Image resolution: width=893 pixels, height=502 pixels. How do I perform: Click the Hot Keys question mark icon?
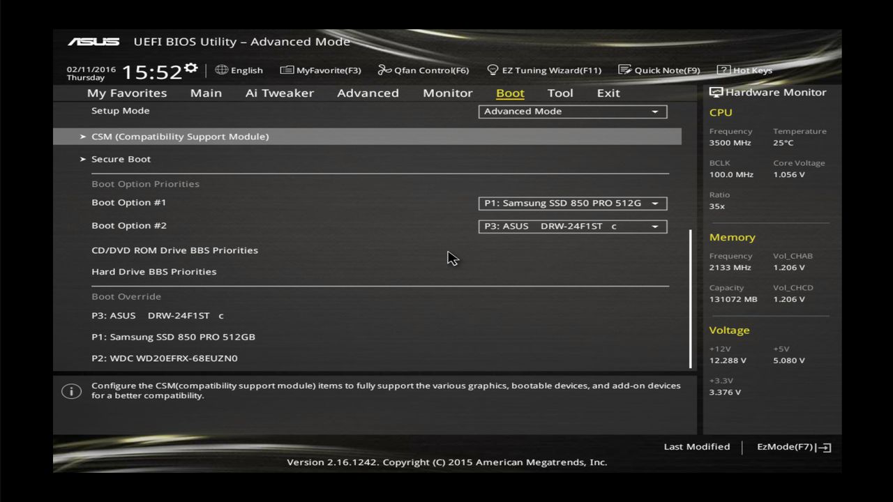click(x=723, y=70)
